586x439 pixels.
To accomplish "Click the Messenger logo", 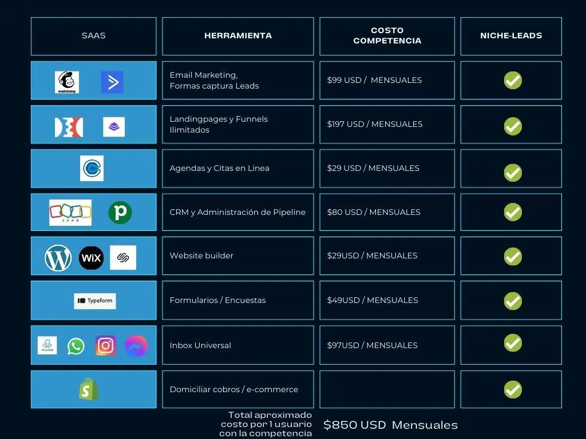I will 136,346.
